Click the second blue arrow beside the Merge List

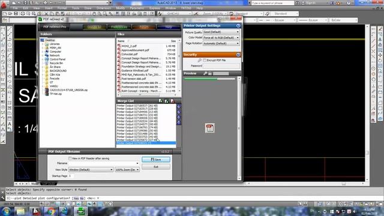click(179, 112)
